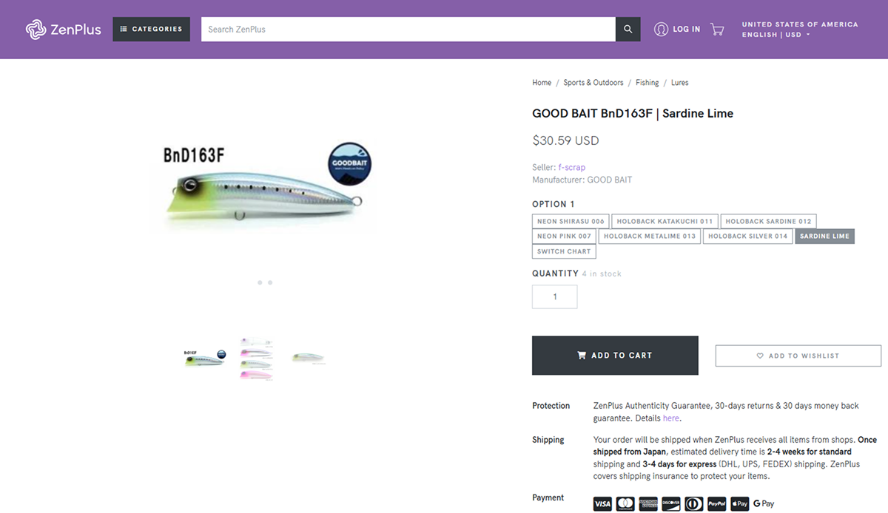The height and width of the screenshot is (513, 888).
Task: Add the item to wishlist
Action: [798, 356]
